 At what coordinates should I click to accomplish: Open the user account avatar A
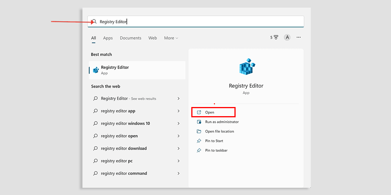(x=287, y=37)
